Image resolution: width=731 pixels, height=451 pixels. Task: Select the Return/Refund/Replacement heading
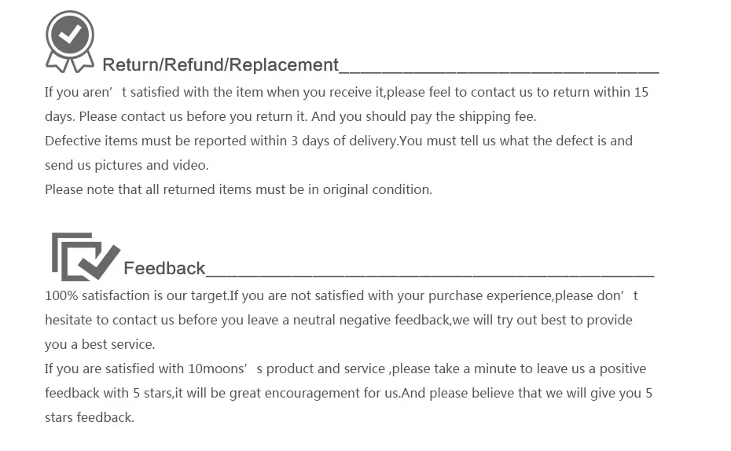click(x=221, y=64)
